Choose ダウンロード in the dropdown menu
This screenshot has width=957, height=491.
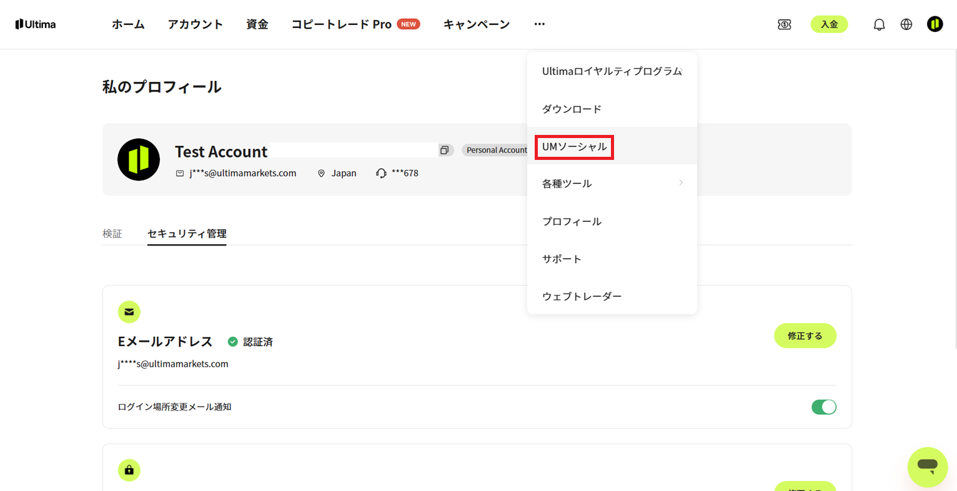click(572, 109)
